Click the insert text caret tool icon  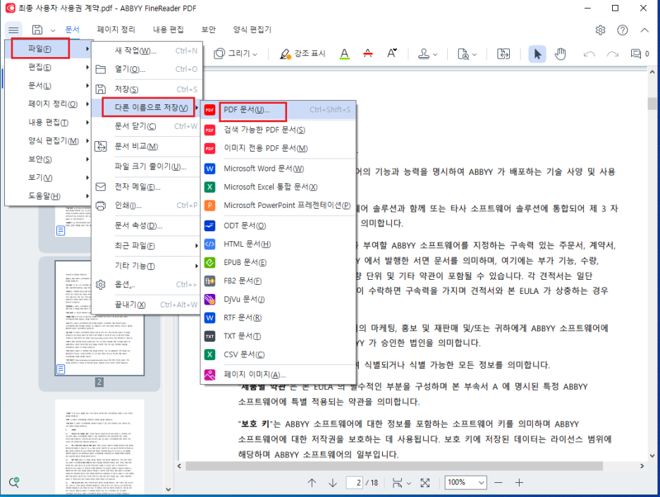391,54
